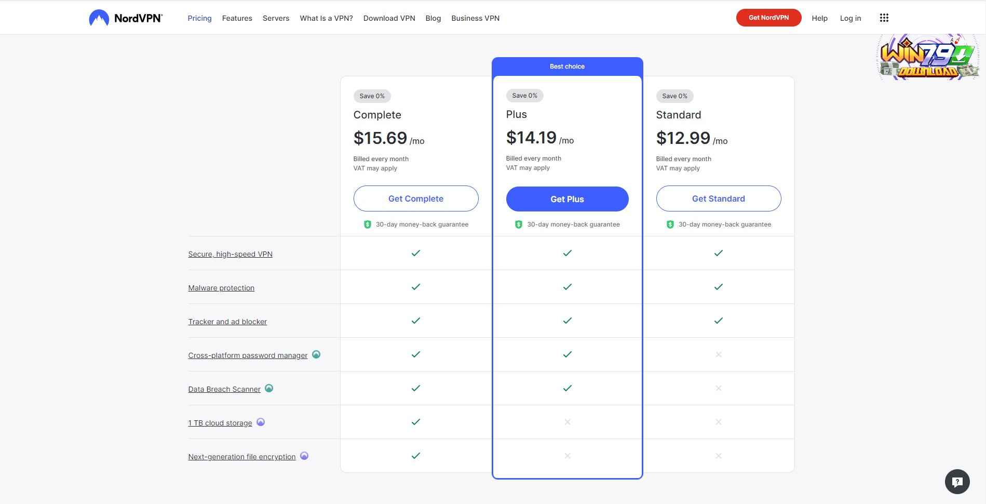The height and width of the screenshot is (504, 986).
Task: Click the Get Standard button
Action: tap(719, 198)
